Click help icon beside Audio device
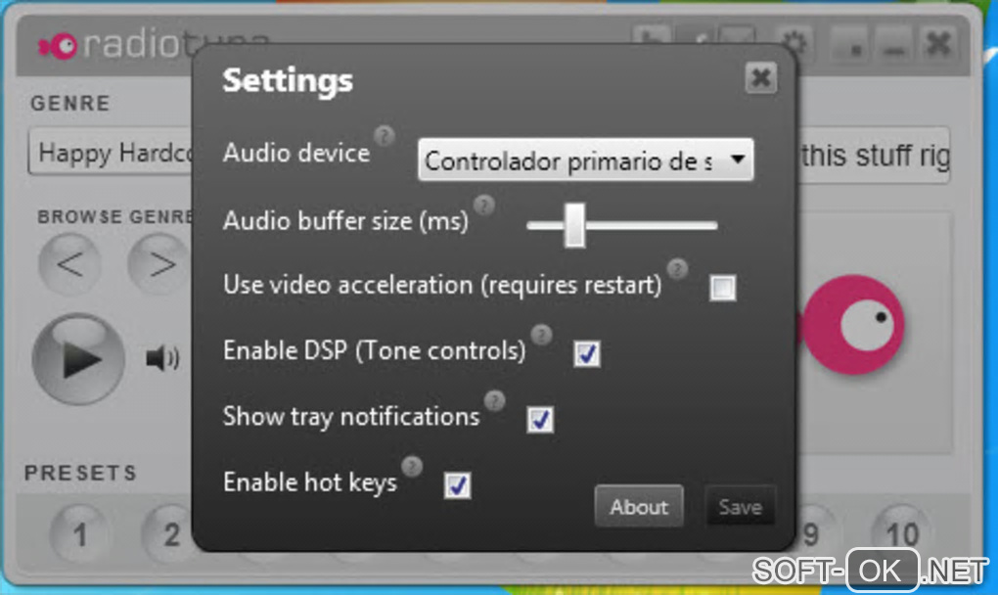Screen dimensions: 998x595 pyautogui.click(x=384, y=136)
